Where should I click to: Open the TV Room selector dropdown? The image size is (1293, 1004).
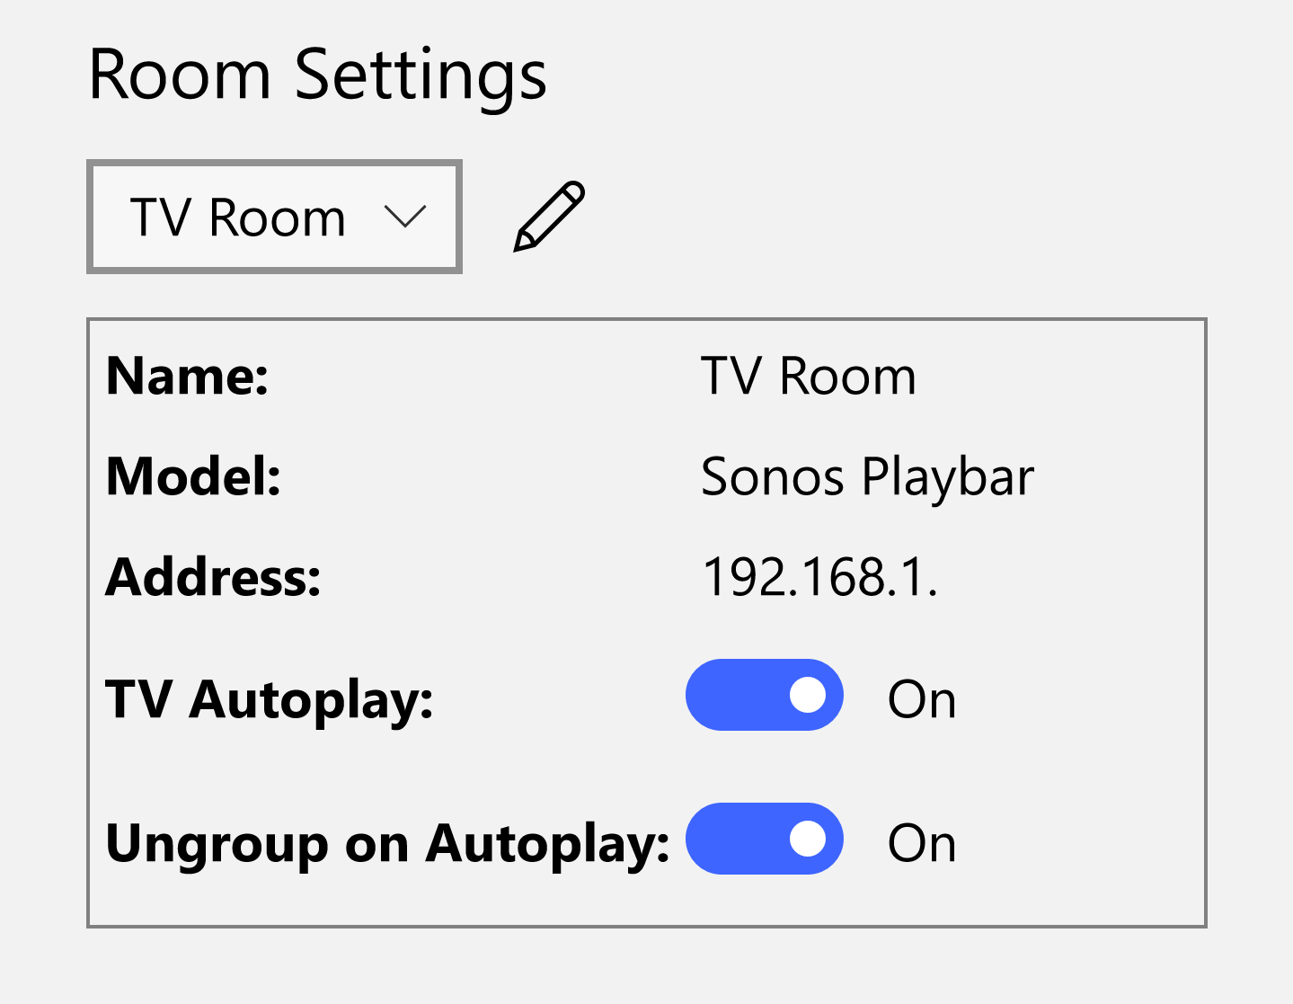pyautogui.click(x=274, y=217)
